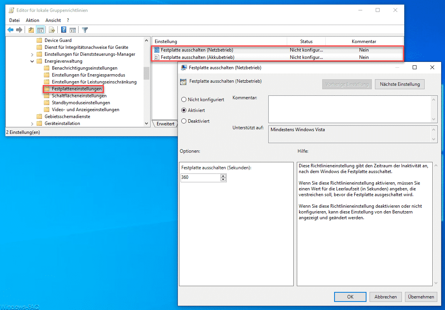Open the Aktion menu

click(32, 20)
